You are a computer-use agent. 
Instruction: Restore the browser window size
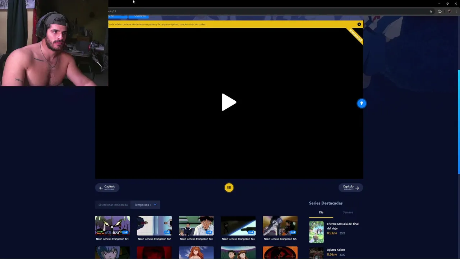click(447, 4)
